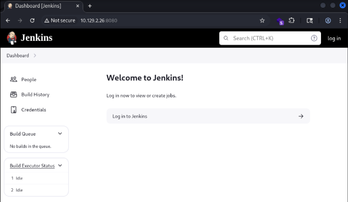
Task: Go to Dashboard breadcrumb
Action: pos(18,56)
